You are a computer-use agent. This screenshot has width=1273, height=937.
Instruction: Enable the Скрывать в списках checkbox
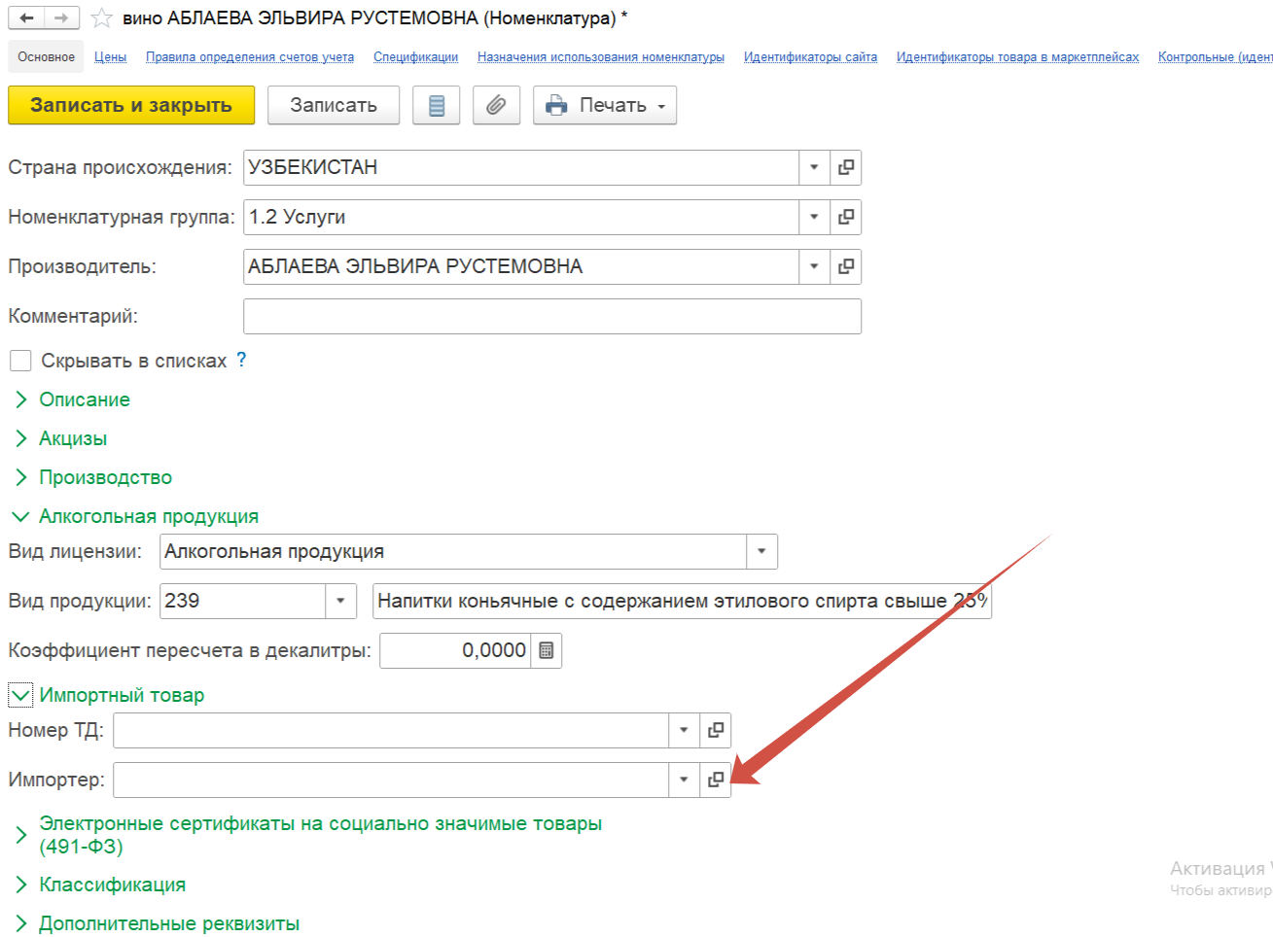(20, 361)
